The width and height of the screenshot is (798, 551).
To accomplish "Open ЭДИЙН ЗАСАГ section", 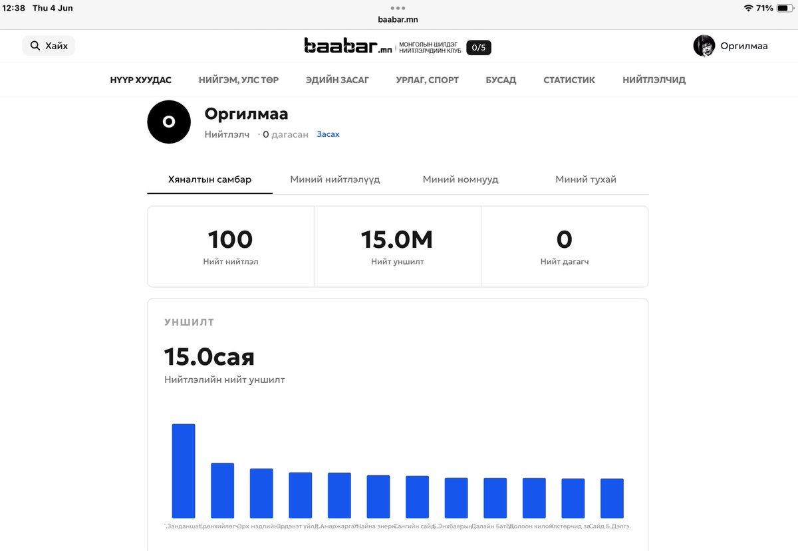I will [337, 80].
